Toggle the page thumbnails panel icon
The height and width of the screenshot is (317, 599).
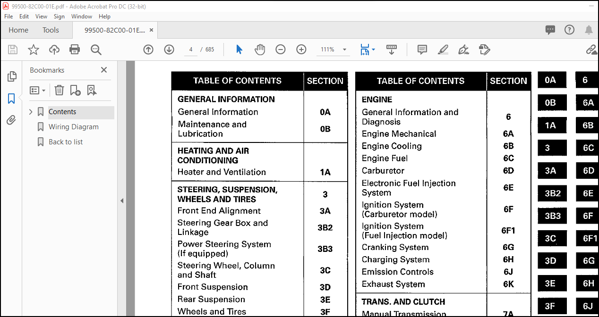[x=12, y=76]
